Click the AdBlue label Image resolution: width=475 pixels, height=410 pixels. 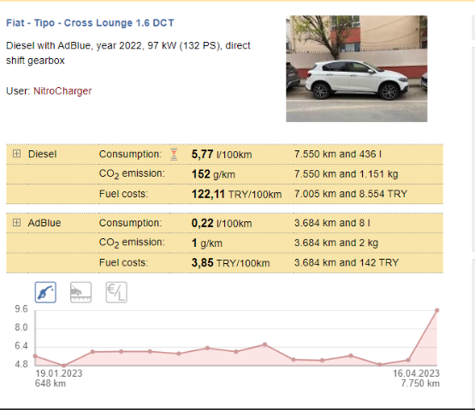click(x=45, y=223)
